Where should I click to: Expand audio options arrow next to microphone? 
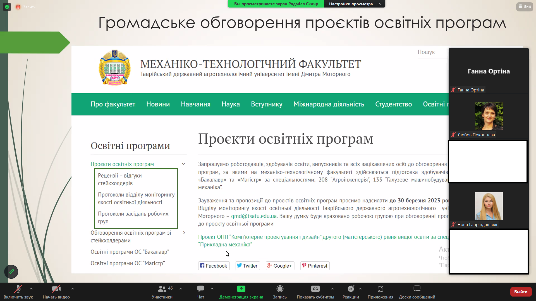31,289
